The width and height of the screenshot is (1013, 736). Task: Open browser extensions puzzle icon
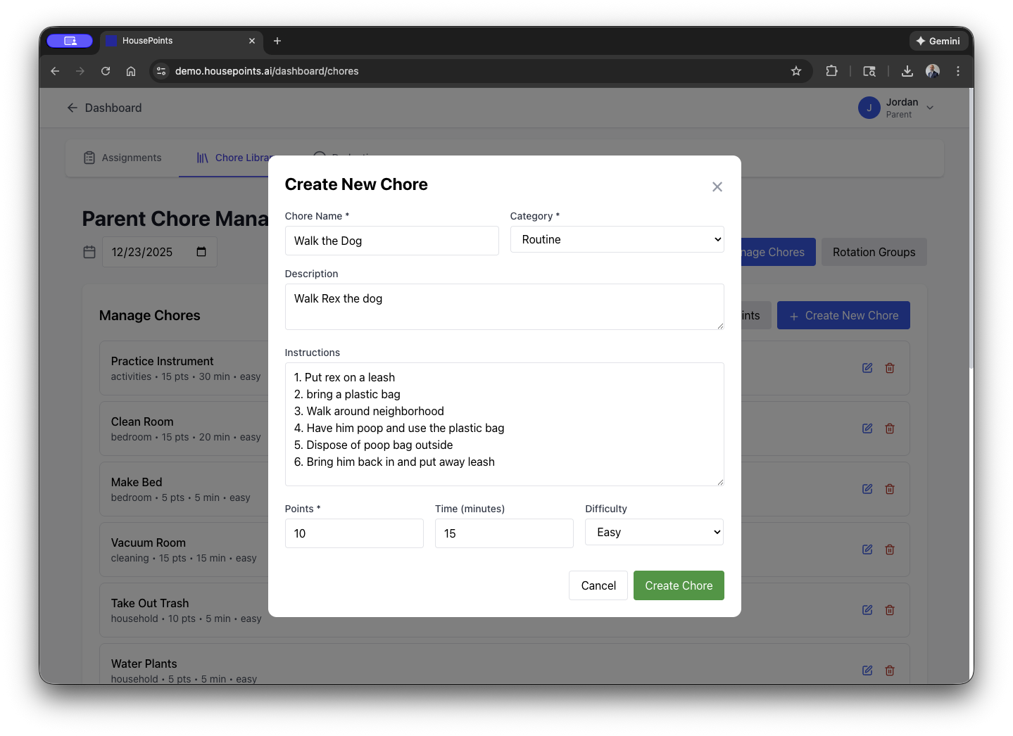(x=831, y=71)
